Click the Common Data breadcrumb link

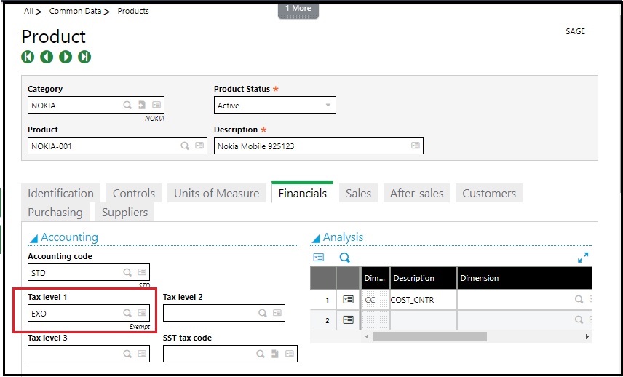[x=75, y=11]
